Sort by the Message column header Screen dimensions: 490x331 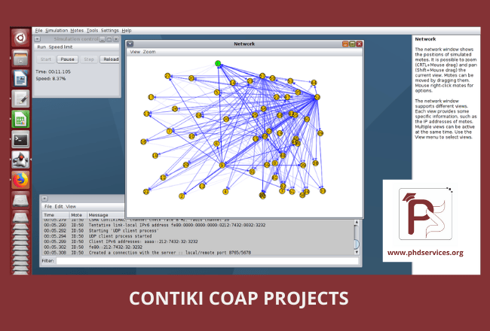[x=106, y=215]
